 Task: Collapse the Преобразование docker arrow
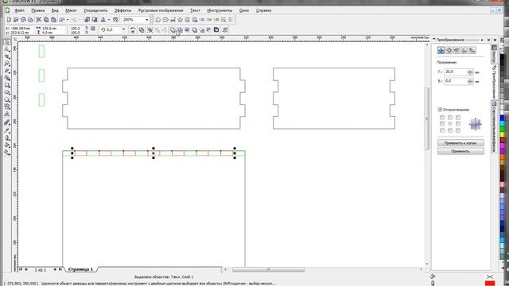[x=482, y=40]
